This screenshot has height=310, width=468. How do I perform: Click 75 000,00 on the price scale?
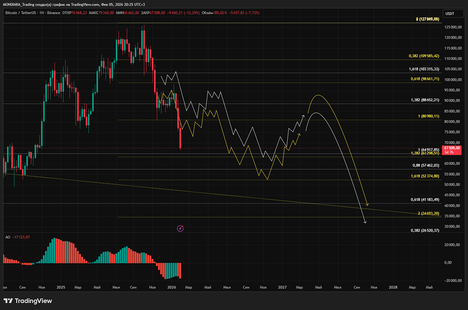453,132
